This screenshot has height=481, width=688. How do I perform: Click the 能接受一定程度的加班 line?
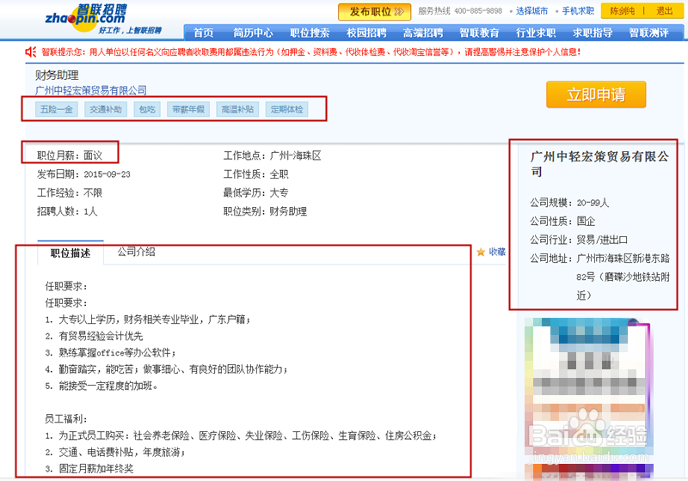[101, 386]
